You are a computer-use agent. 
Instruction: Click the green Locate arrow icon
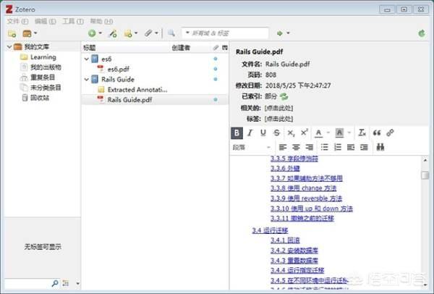point(280,33)
